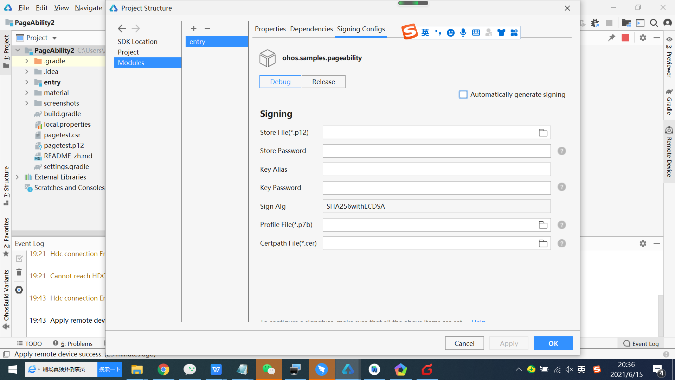The height and width of the screenshot is (380, 675).
Task: Enable Automatically generate signing checkbox
Action: [x=463, y=94]
